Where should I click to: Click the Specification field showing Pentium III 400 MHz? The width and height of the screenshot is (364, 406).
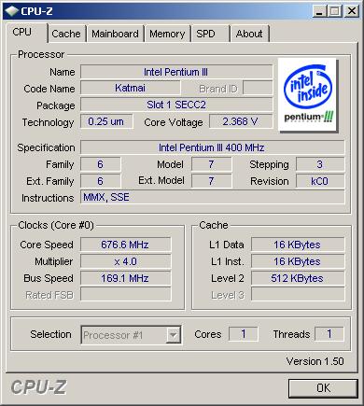(x=212, y=147)
